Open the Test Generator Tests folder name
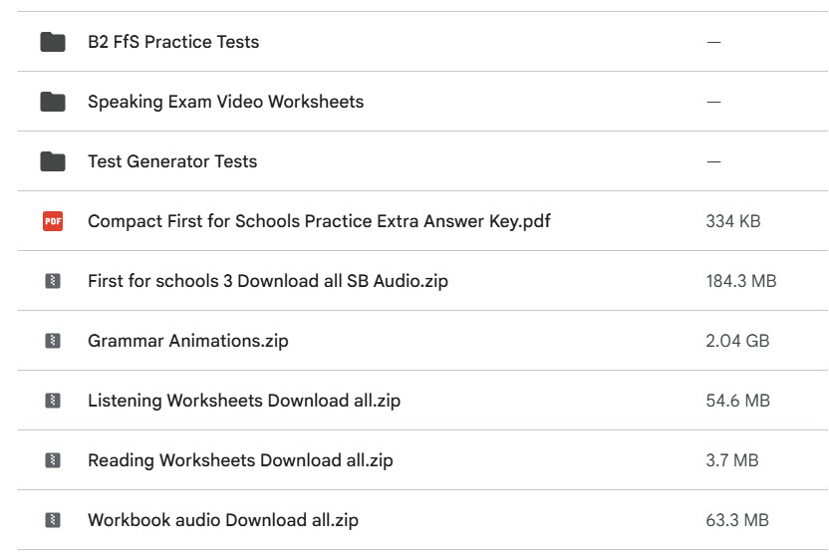 [x=172, y=161]
